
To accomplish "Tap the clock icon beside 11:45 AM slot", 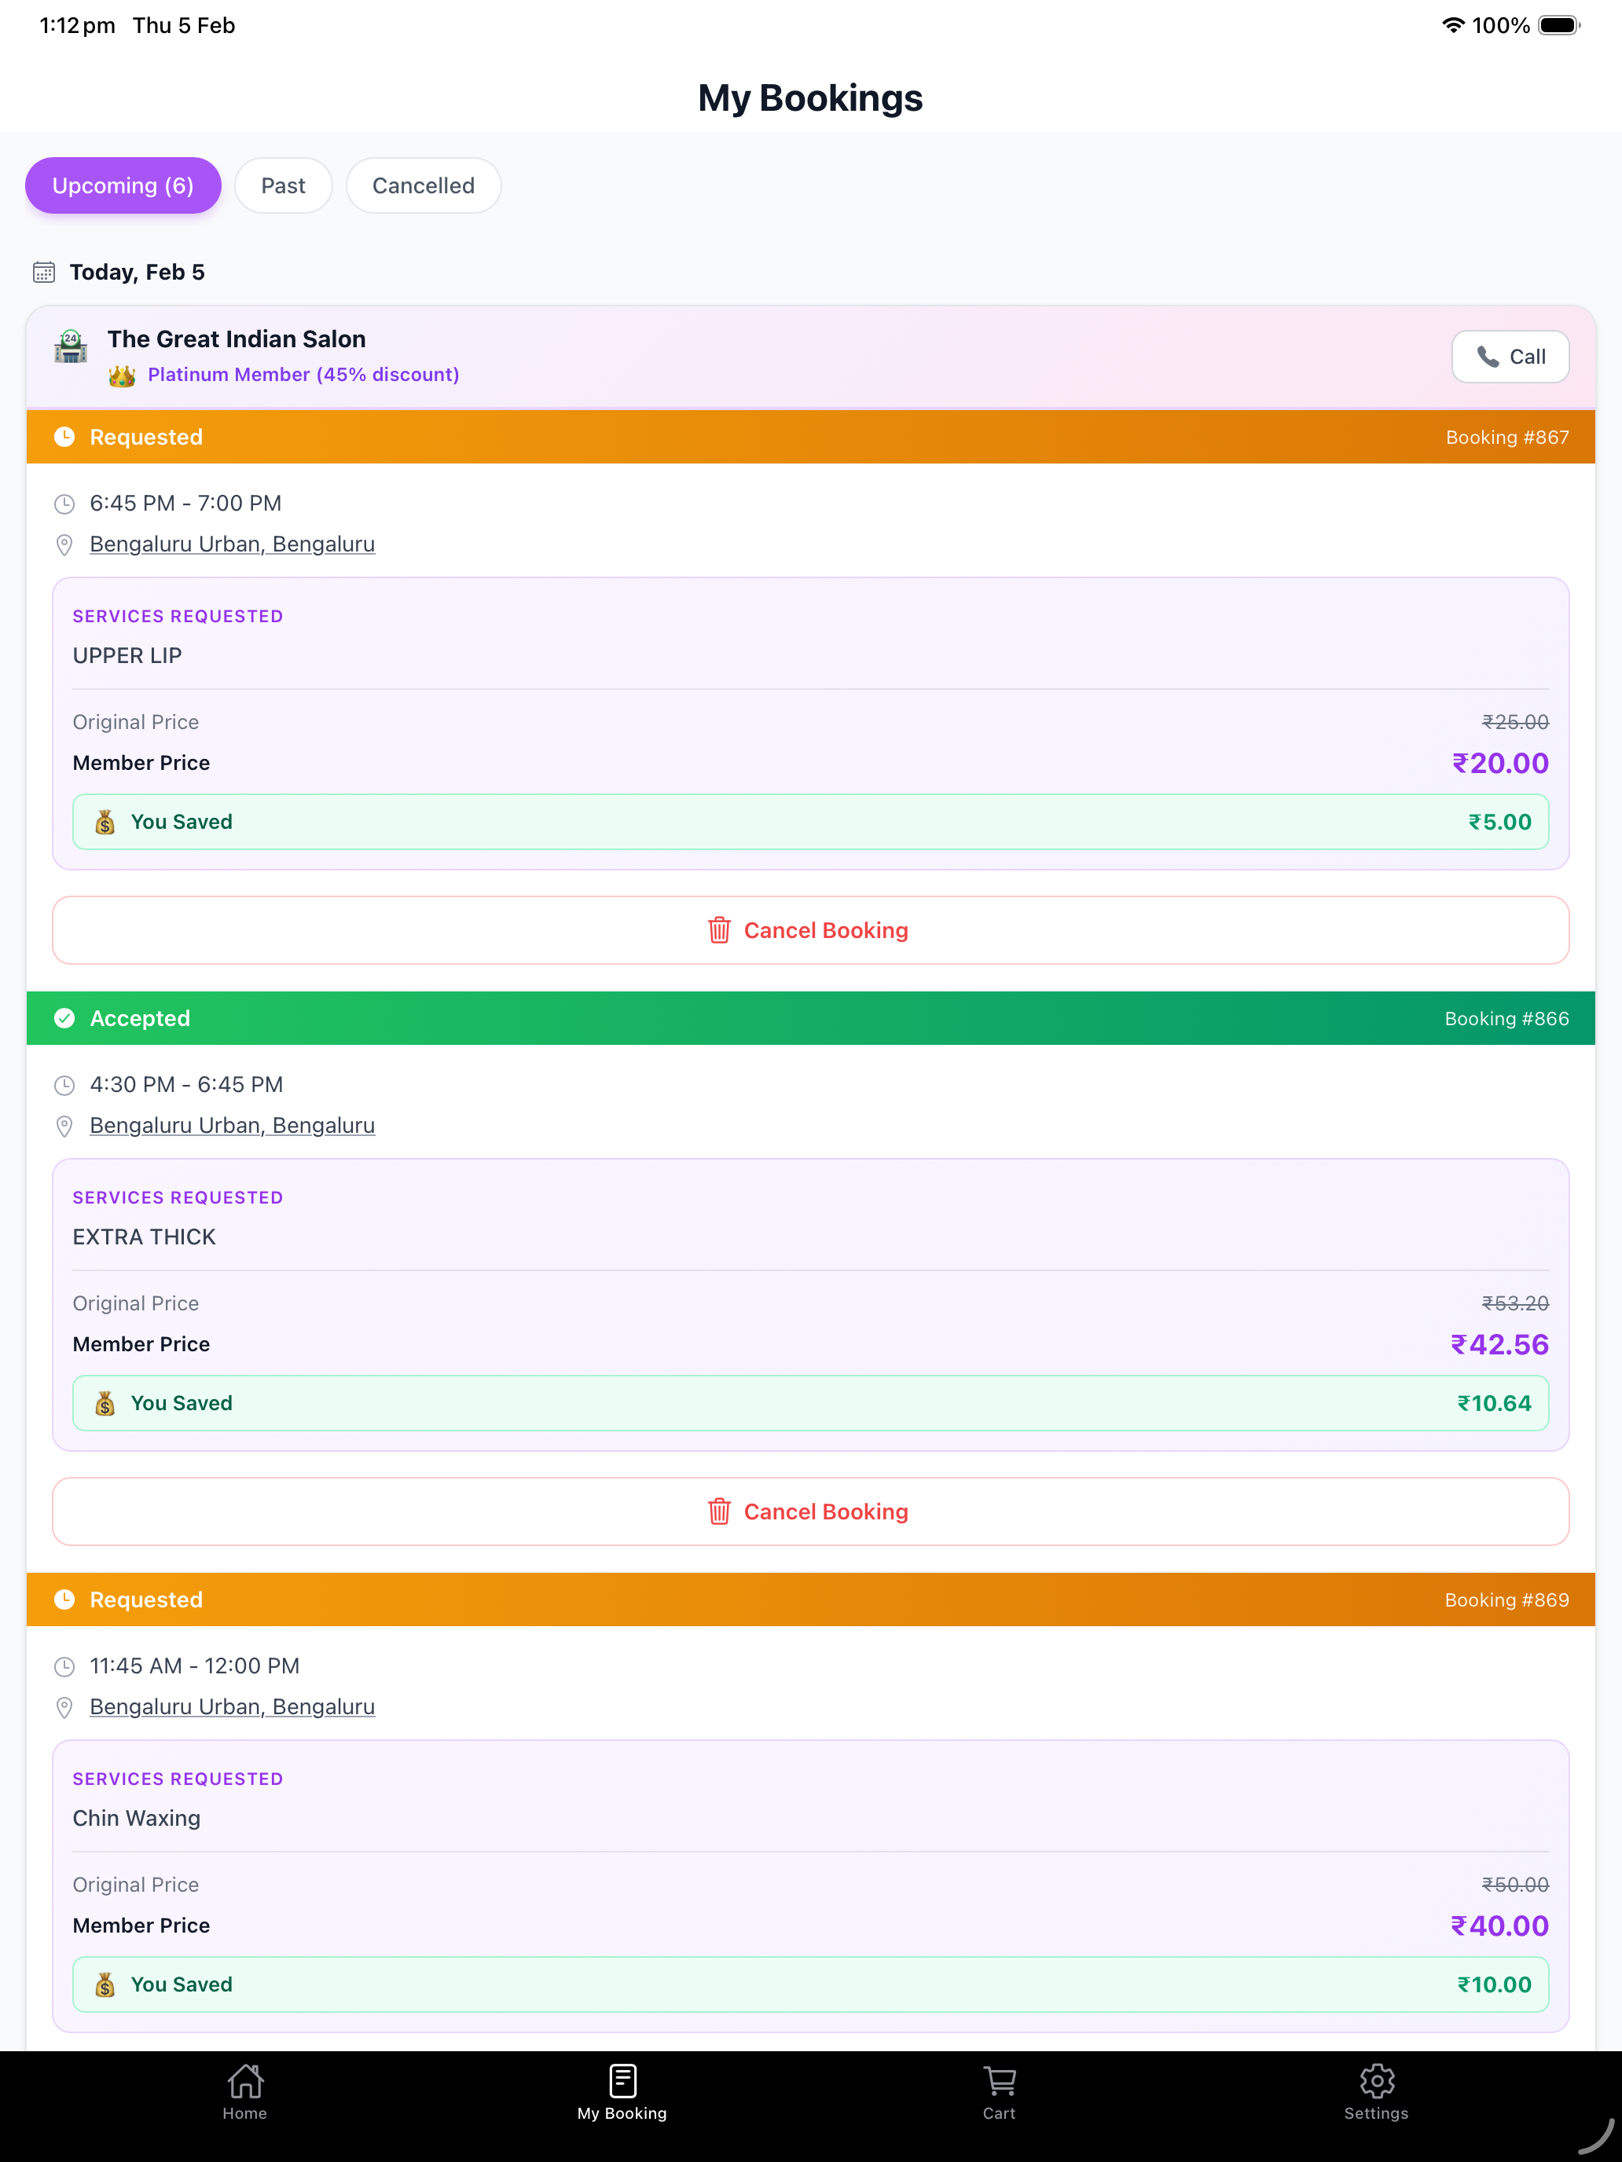I will coord(64,1666).
